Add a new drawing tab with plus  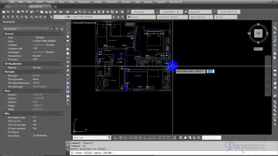click(55, 7)
